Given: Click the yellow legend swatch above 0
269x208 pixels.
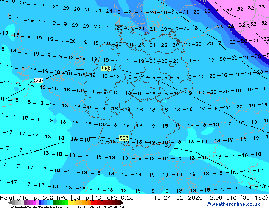Looking at the screenshot, I should pos(70,202).
